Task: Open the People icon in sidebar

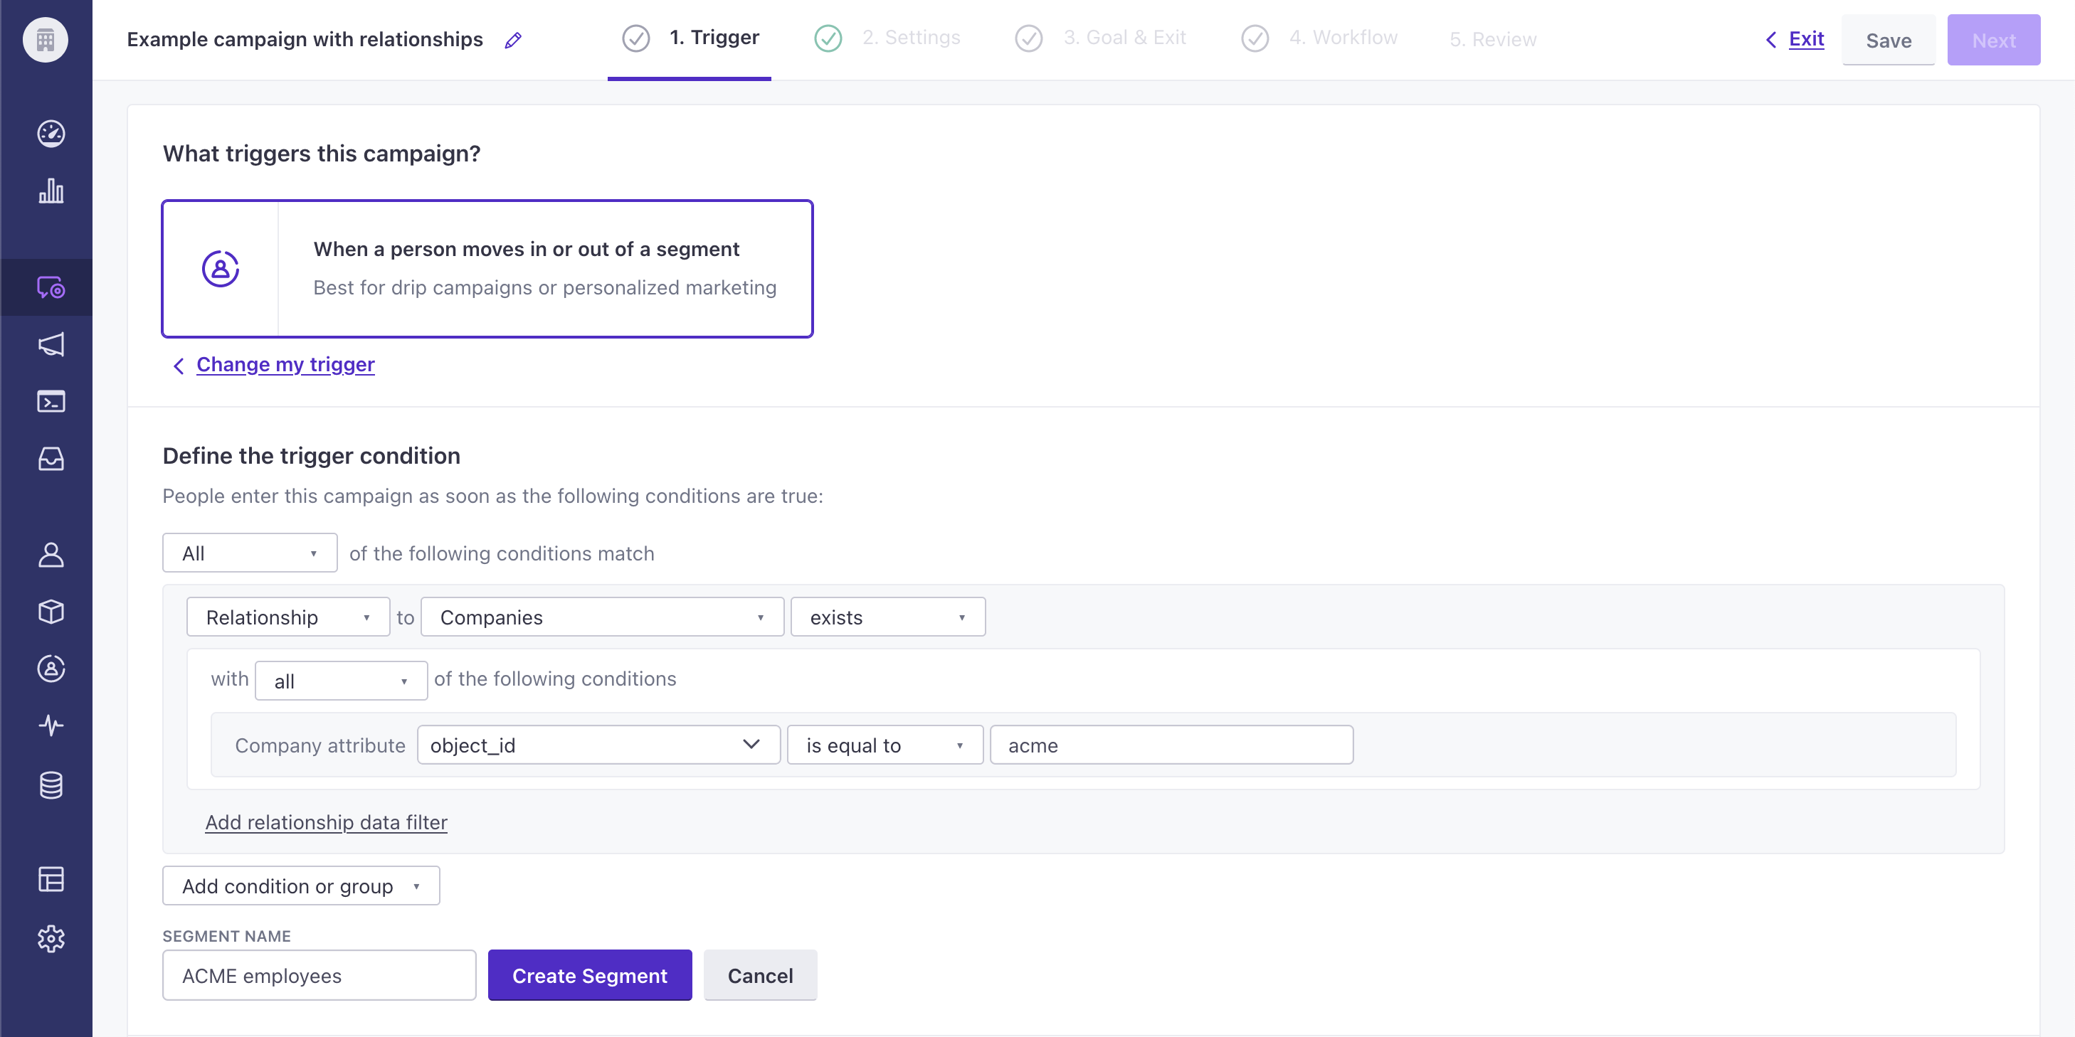Action: click(51, 555)
